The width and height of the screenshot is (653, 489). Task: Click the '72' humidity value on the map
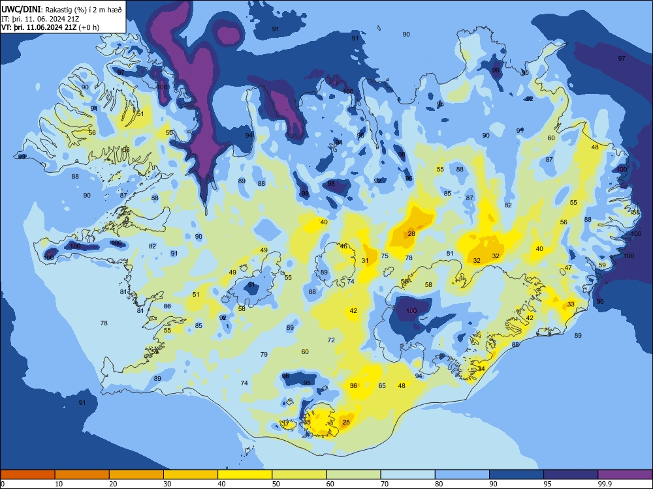(331, 340)
